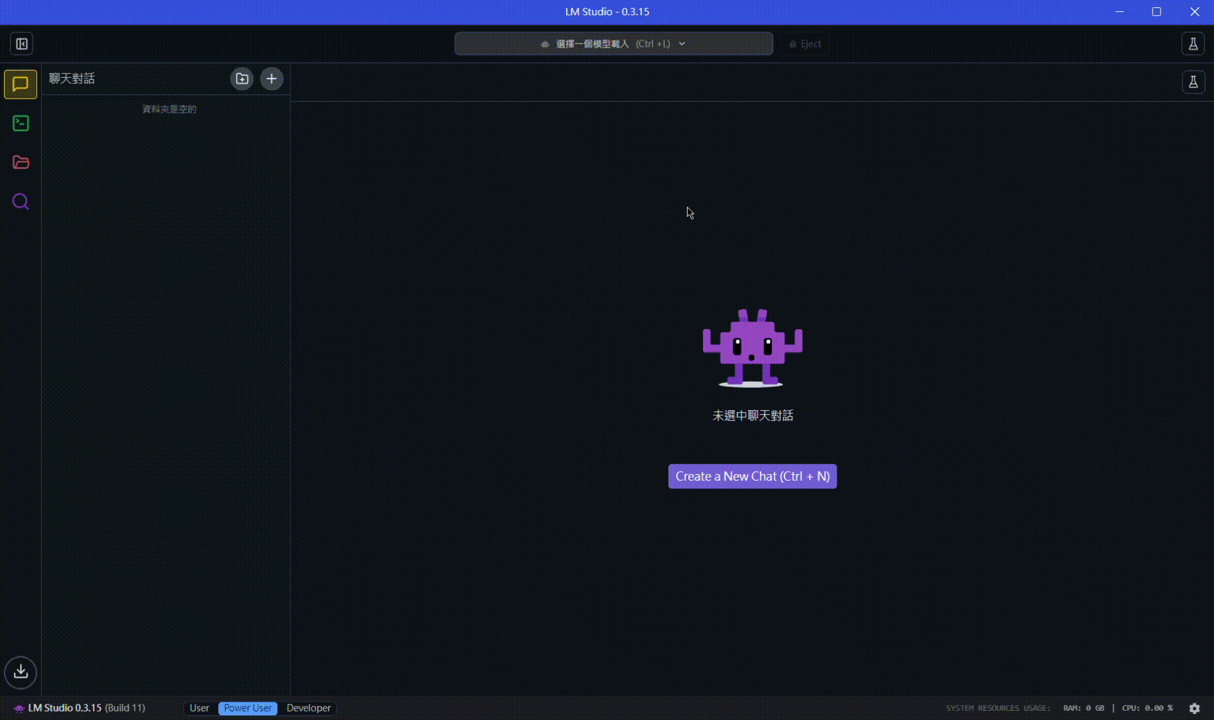Switch to User mode
This screenshot has height=720, width=1214.
point(199,708)
